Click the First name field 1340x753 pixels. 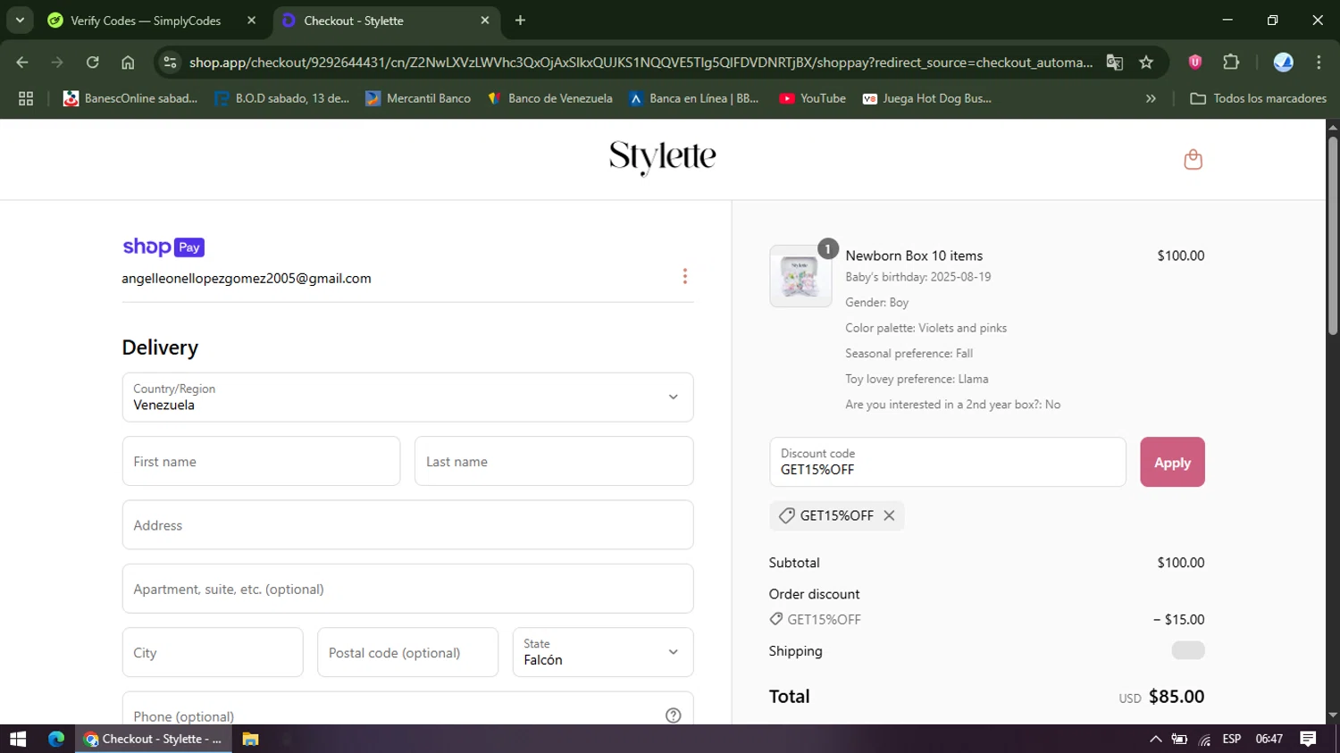261,461
